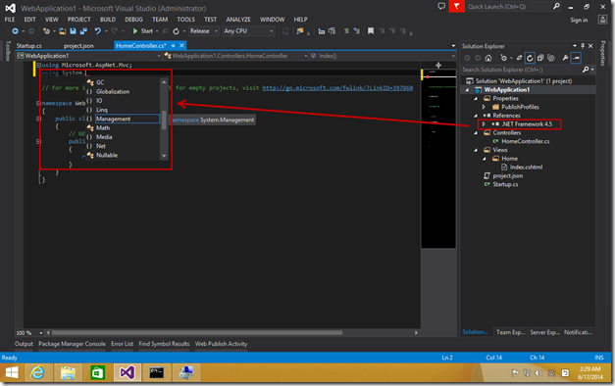Open the Index() member dropdown
615x386 pixels.
[383, 56]
